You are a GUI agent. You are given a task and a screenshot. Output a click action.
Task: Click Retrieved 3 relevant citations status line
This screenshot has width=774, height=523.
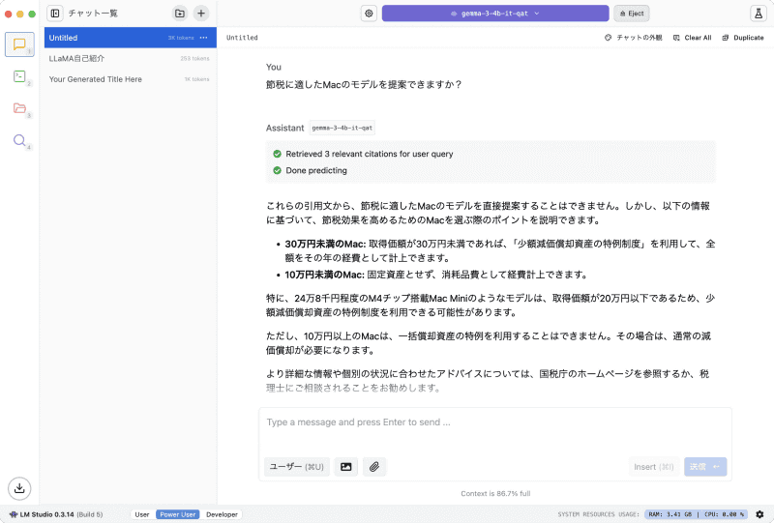coord(364,154)
